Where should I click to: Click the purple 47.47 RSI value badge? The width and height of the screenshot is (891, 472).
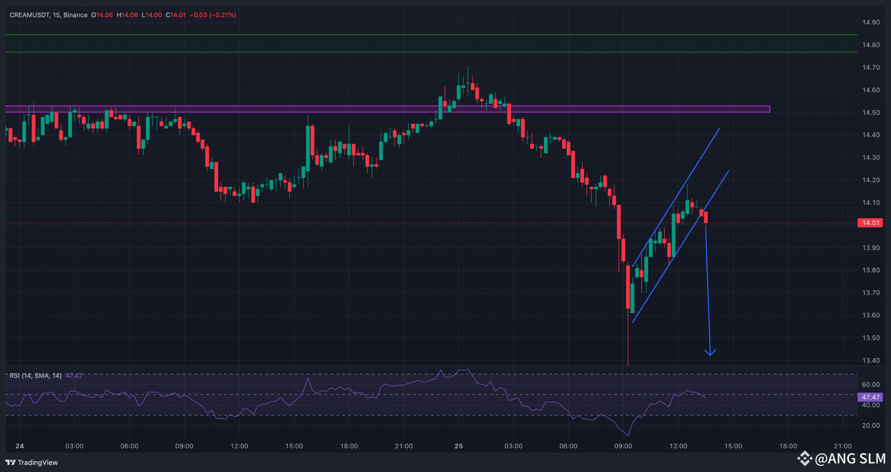click(870, 397)
